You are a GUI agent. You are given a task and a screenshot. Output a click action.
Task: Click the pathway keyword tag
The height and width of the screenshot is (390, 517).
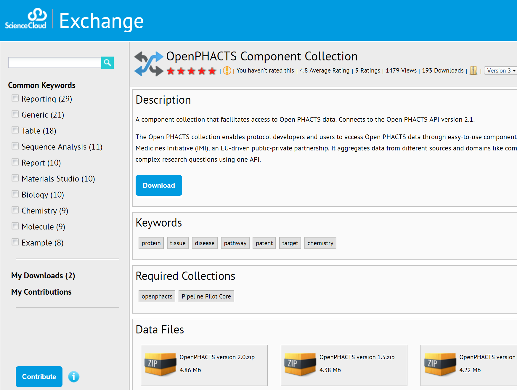click(x=235, y=243)
